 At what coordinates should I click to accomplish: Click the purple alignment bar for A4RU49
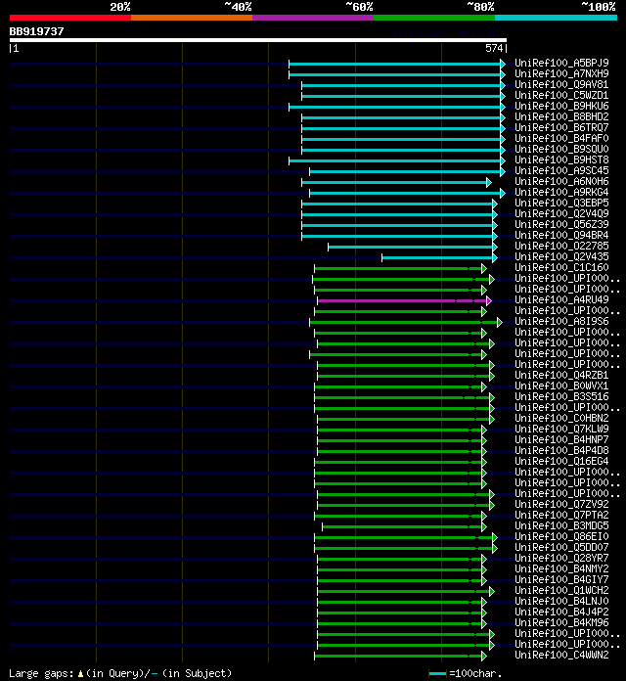[x=404, y=300]
